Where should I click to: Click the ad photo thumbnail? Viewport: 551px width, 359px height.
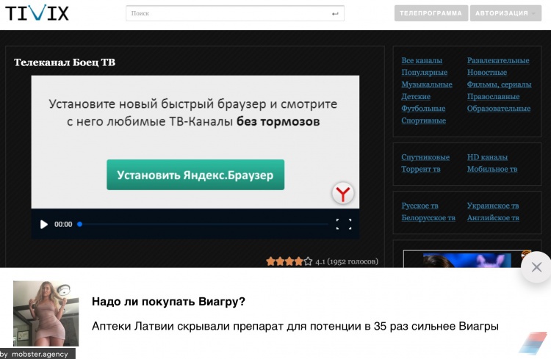pyautogui.click(x=46, y=313)
